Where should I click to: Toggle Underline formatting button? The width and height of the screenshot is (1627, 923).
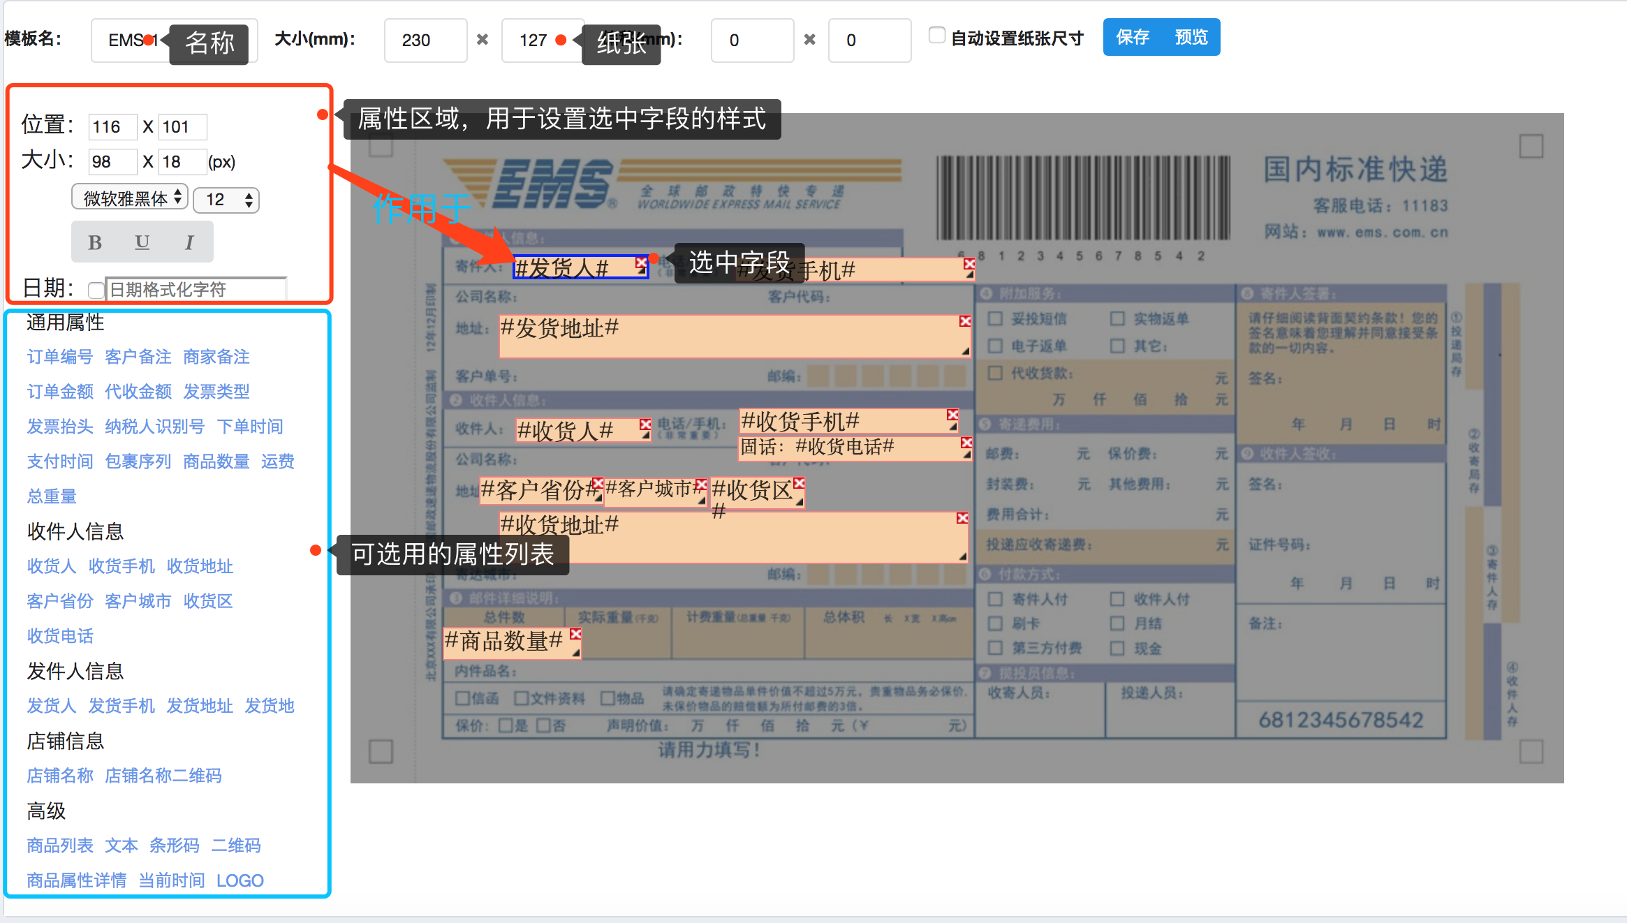click(142, 242)
